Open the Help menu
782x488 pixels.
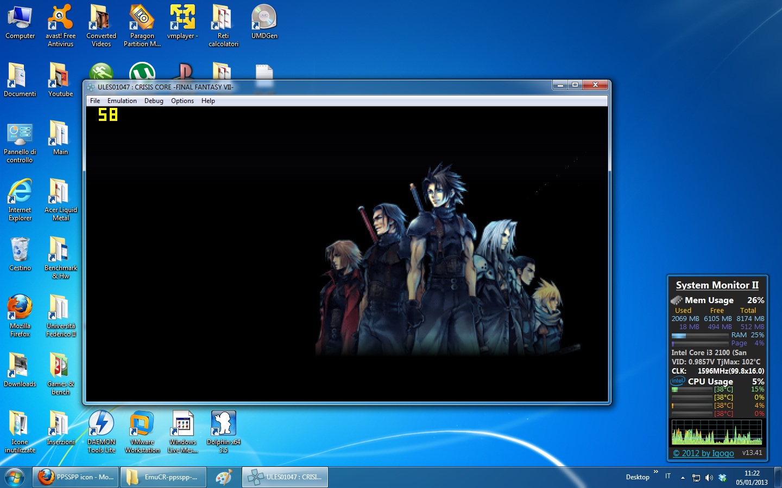point(208,101)
